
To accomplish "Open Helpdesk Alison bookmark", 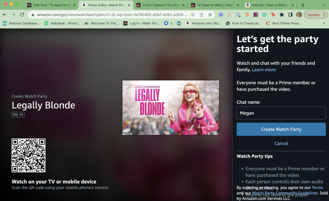I will pyautogui.click(x=62, y=23).
